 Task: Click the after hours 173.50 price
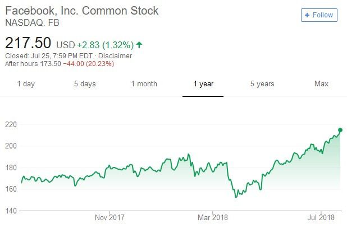coord(51,64)
